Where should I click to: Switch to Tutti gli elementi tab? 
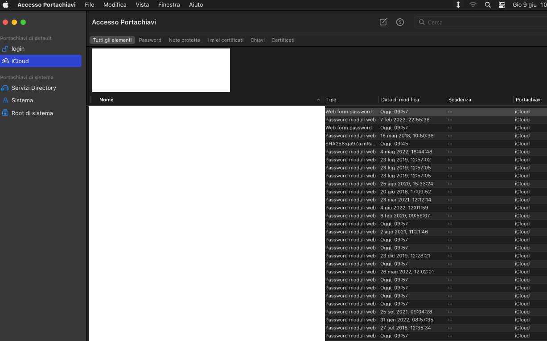coord(112,40)
